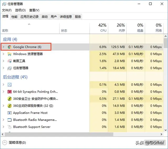Image resolution: width=168 pixels, height=149 pixels.
Task: Click the 360主动防御服务模块 icon
Action: pos(9,106)
